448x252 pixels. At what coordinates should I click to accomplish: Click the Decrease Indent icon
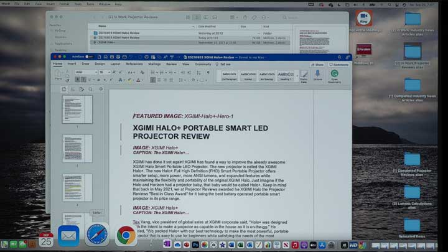183,73
